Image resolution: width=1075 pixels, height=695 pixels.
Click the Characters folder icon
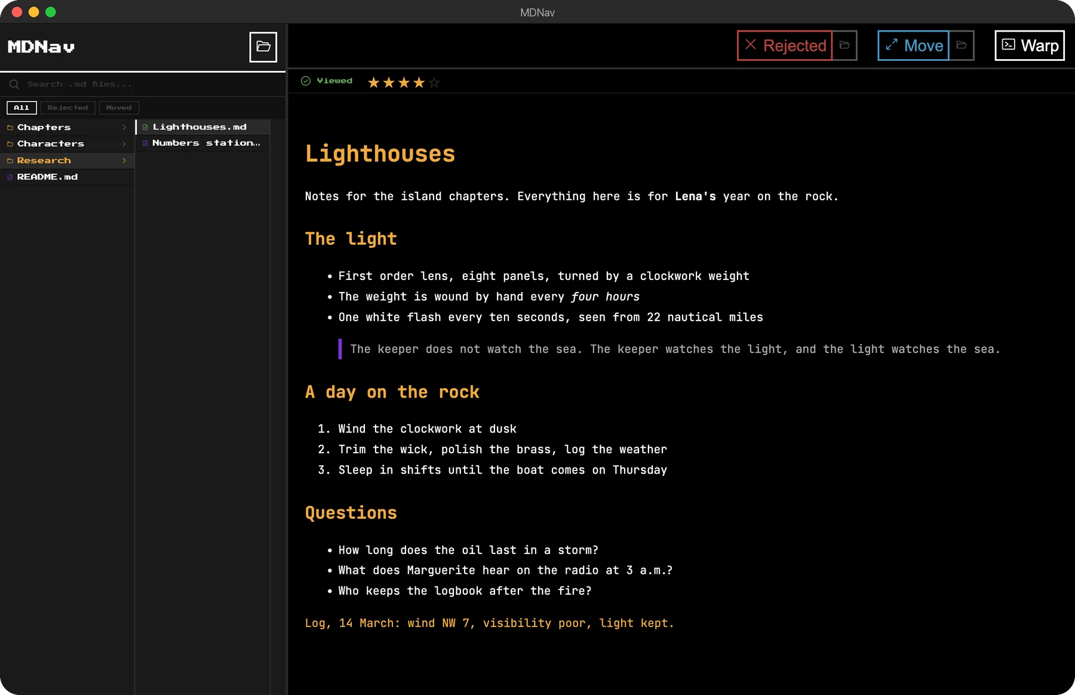pos(10,144)
